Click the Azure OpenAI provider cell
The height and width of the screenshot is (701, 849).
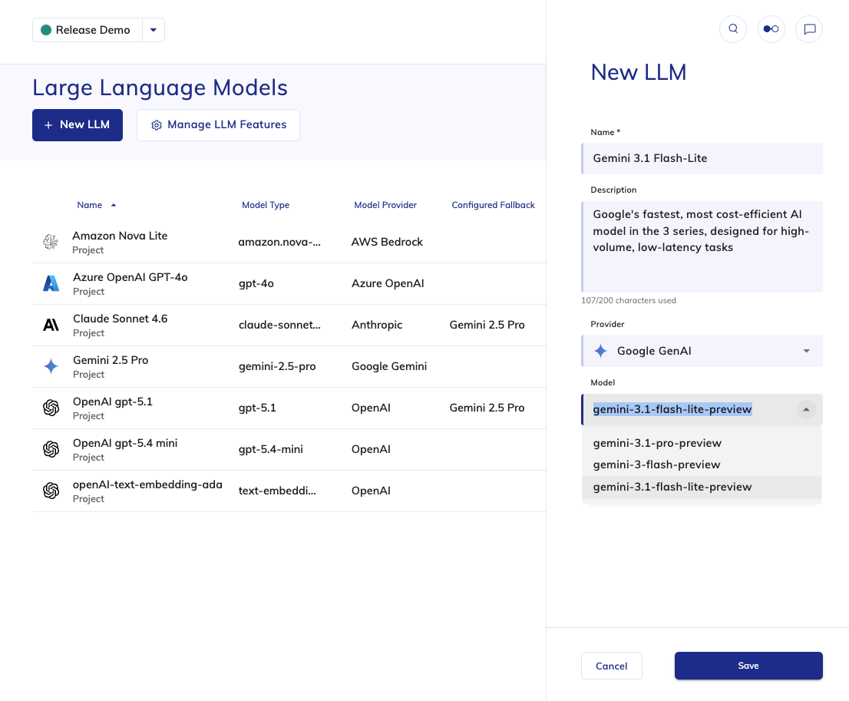pos(387,283)
